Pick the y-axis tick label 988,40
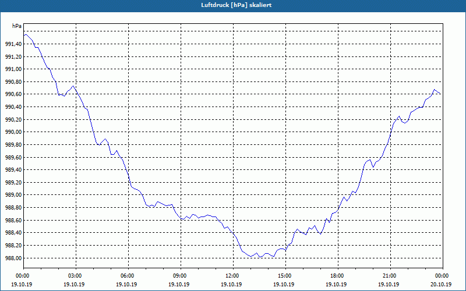466x291 pixels. 13,233
